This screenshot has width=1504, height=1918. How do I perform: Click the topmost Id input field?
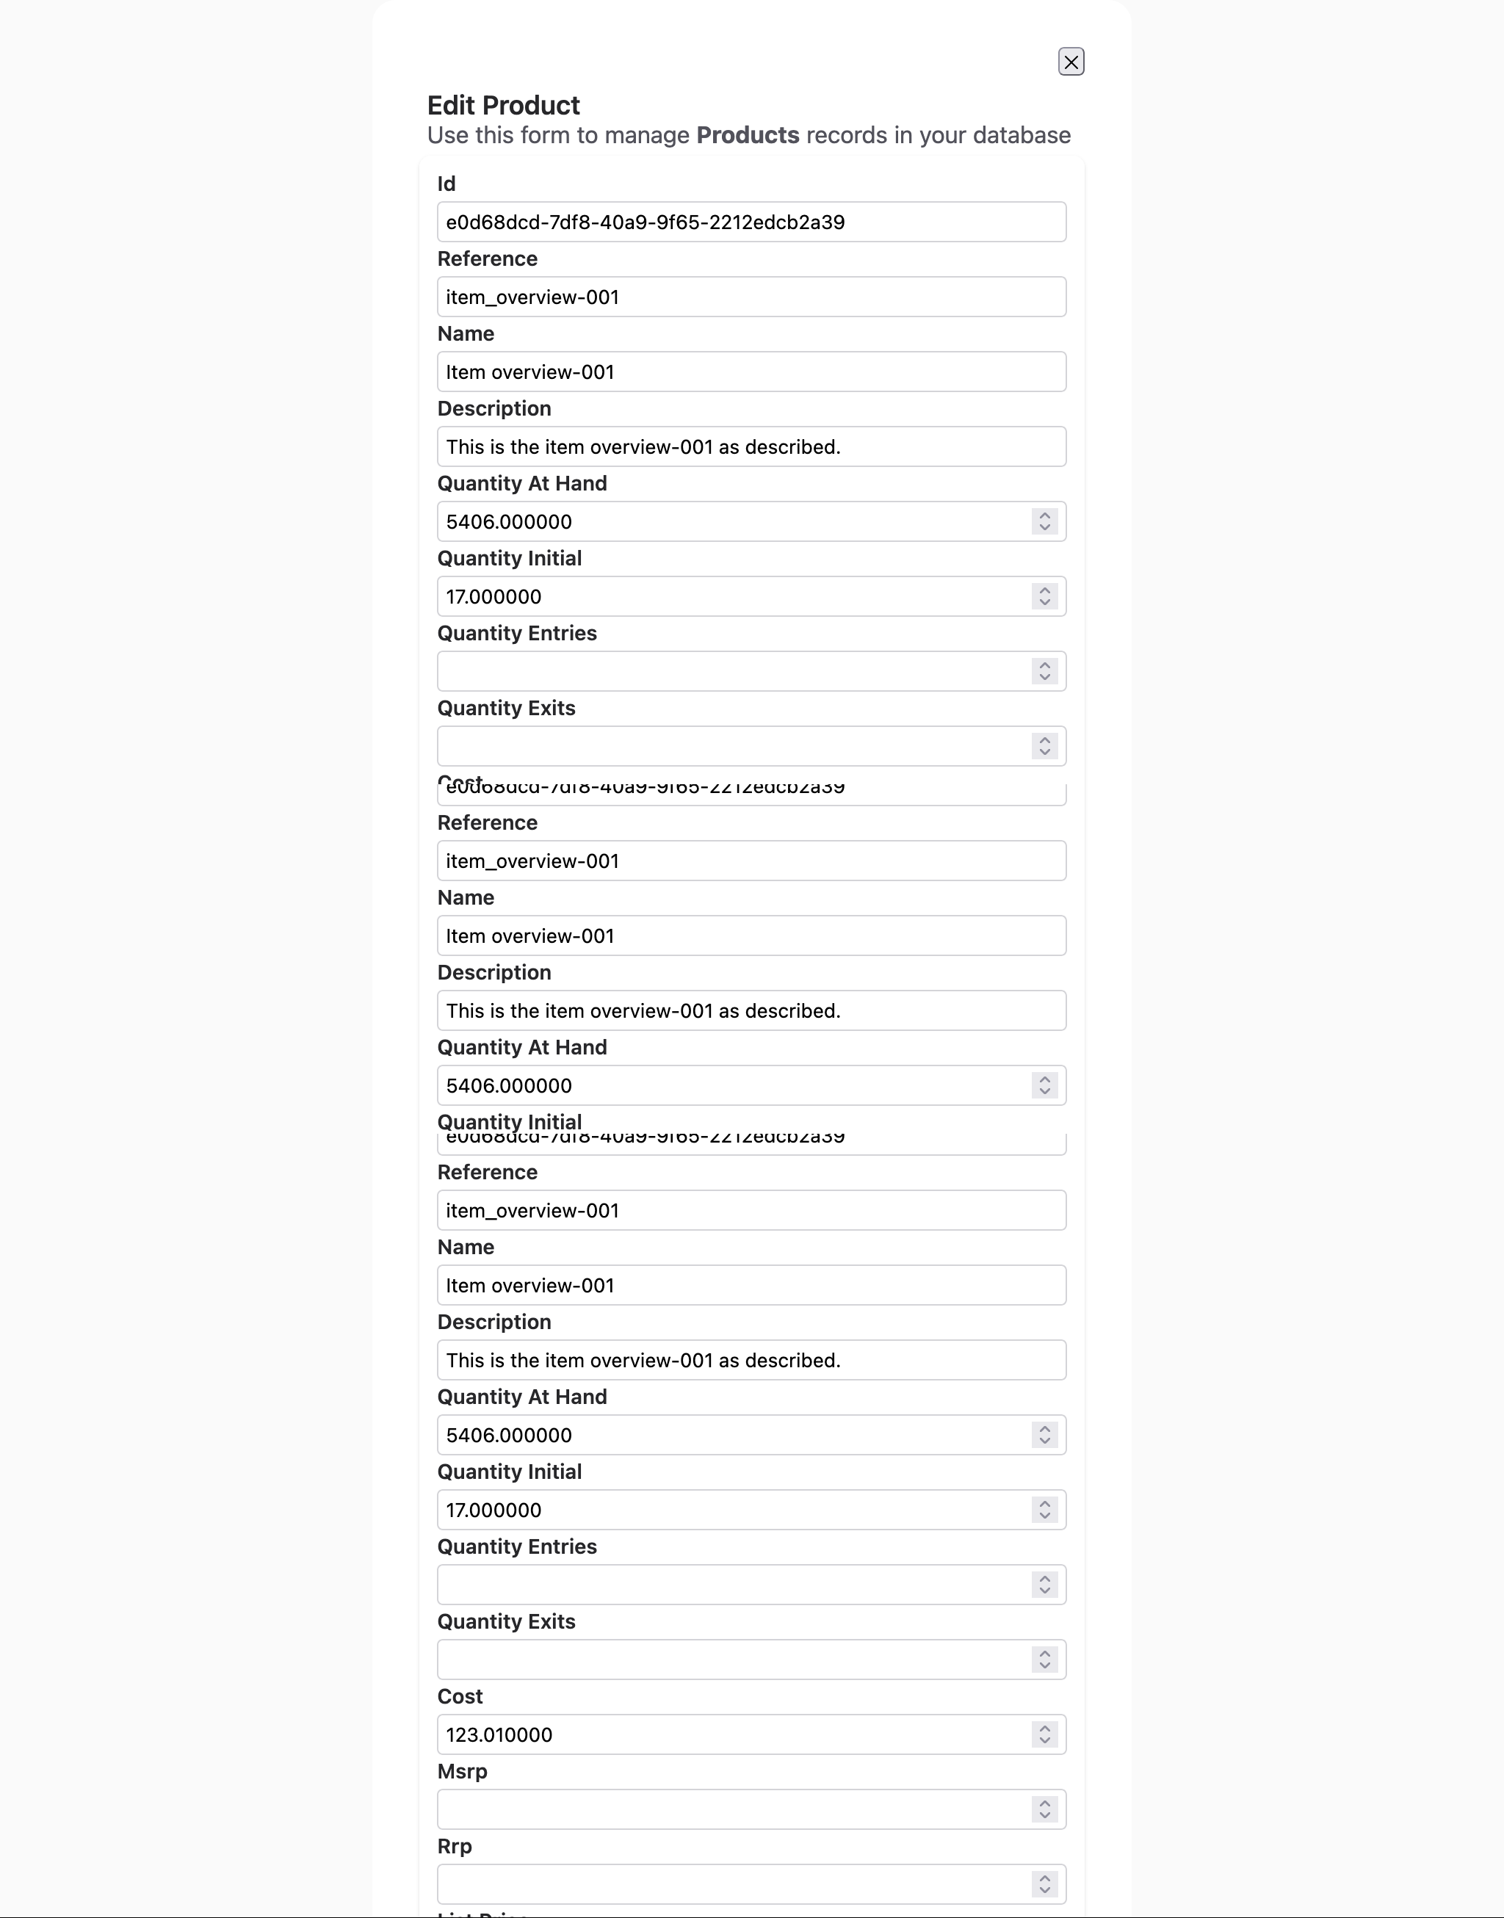tap(751, 222)
